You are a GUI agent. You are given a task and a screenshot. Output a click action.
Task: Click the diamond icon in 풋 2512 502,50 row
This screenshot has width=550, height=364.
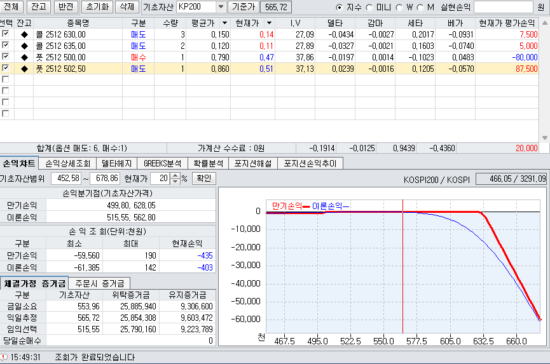[24, 69]
